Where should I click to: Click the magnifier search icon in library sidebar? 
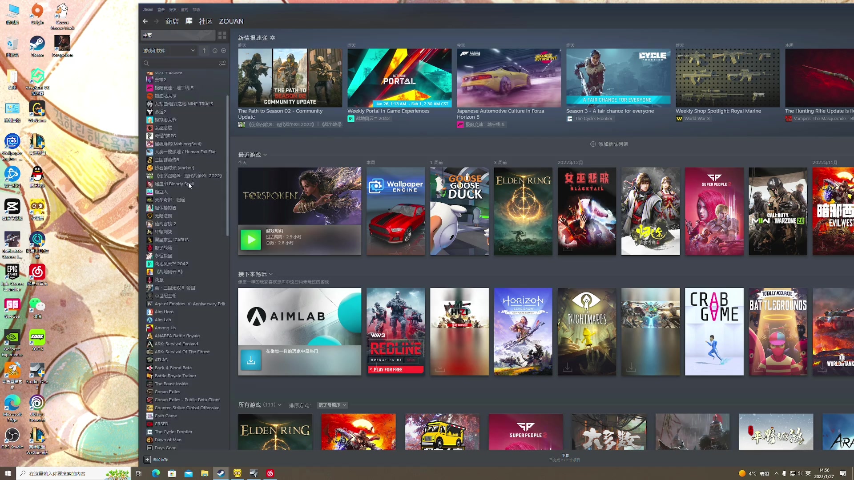point(146,64)
